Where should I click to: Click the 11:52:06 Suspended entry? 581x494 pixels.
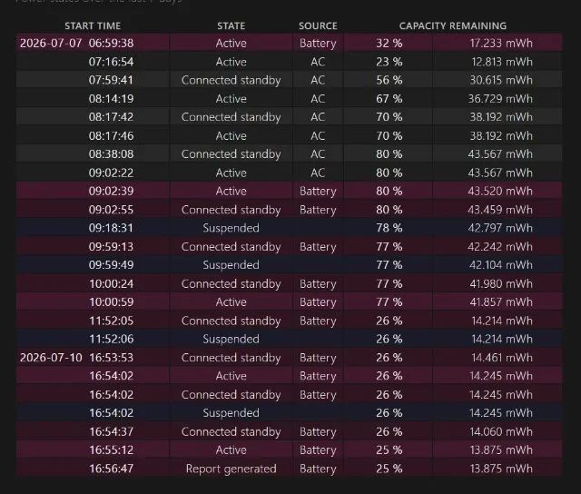289,339
